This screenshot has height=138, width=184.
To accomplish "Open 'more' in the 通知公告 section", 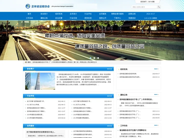I will [x=156, y=95].
